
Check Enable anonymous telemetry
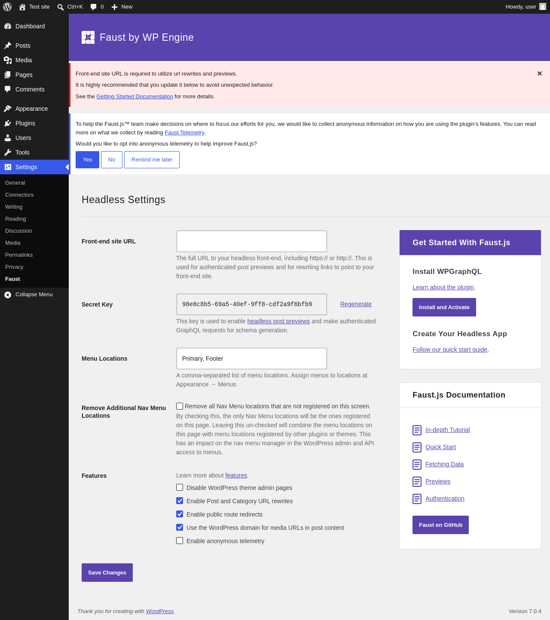[180, 541]
